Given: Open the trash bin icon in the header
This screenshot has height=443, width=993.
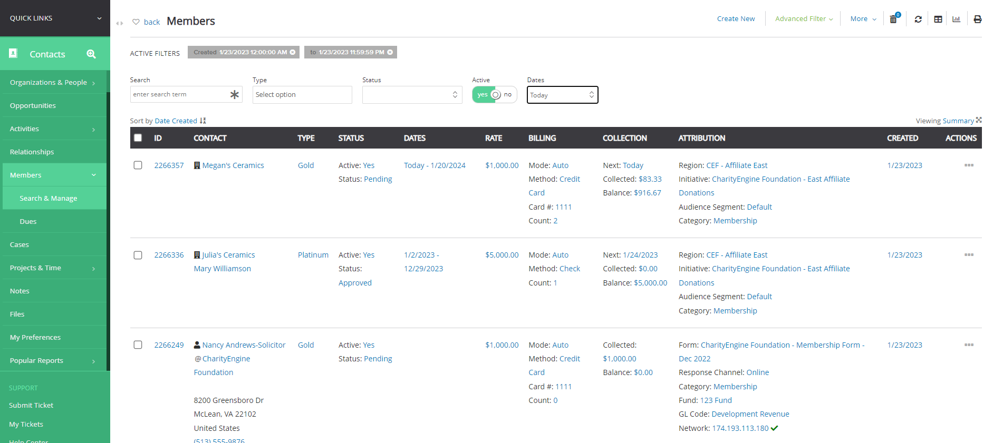Looking at the screenshot, I should point(893,19).
